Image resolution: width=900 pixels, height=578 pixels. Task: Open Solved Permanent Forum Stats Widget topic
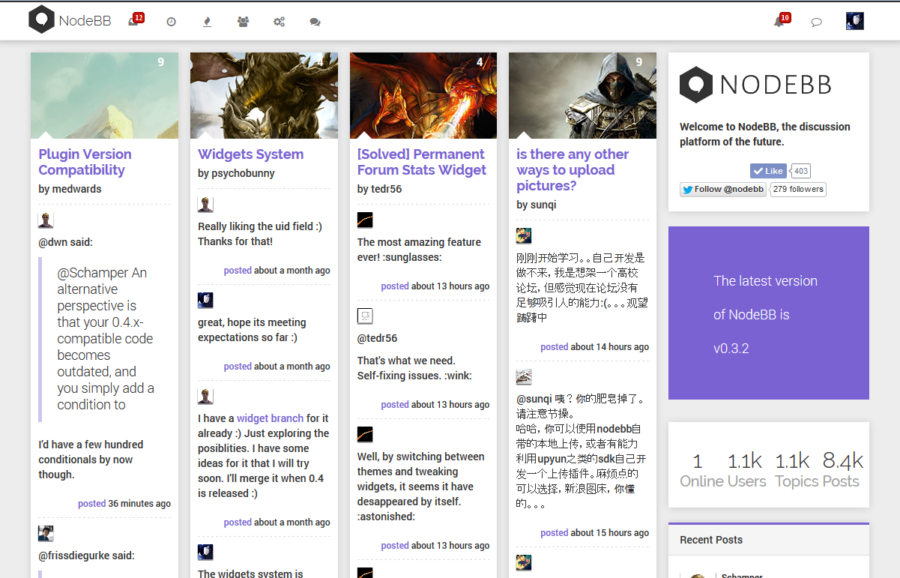pos(422,162)
